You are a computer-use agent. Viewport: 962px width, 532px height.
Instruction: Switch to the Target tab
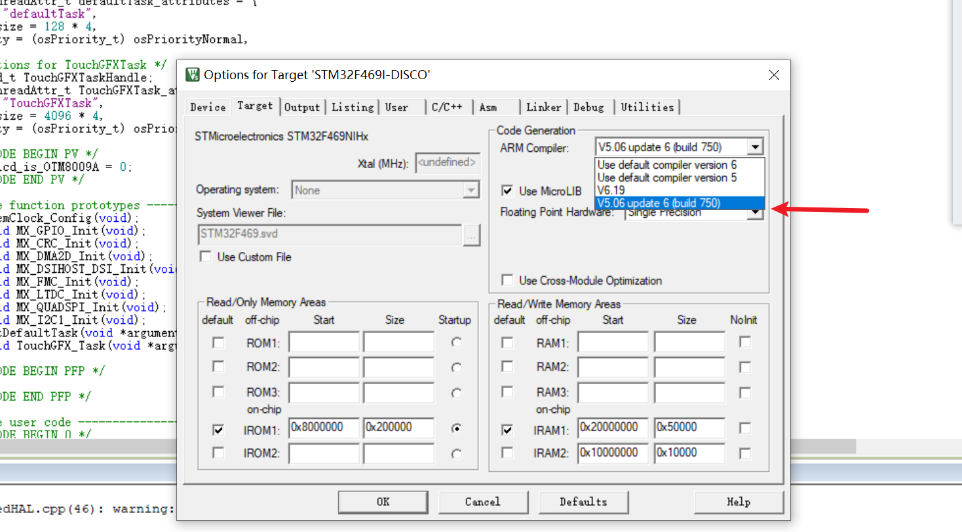tap(255, 105)
